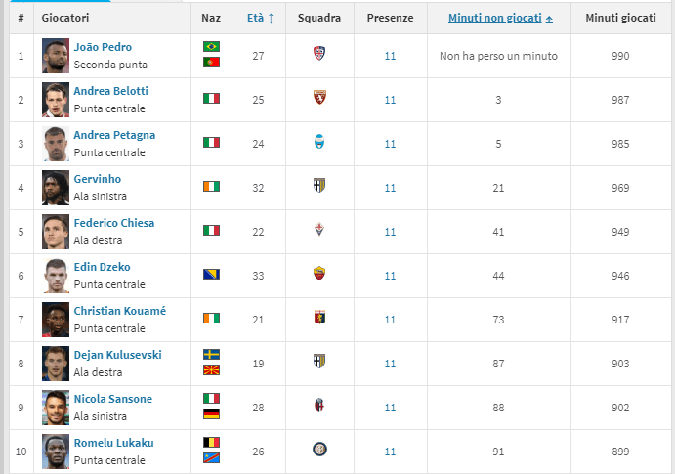Click Gervinho portrait thumbnail

56,188
